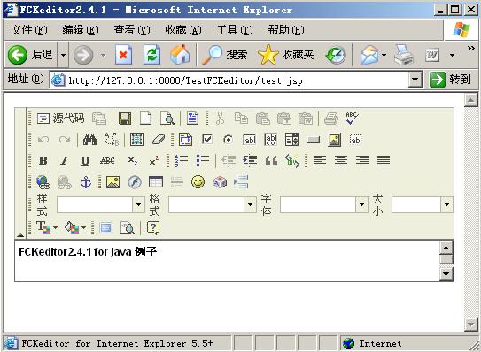
Task: Open the Size (大小) dropdown
Action: (446, 204)
